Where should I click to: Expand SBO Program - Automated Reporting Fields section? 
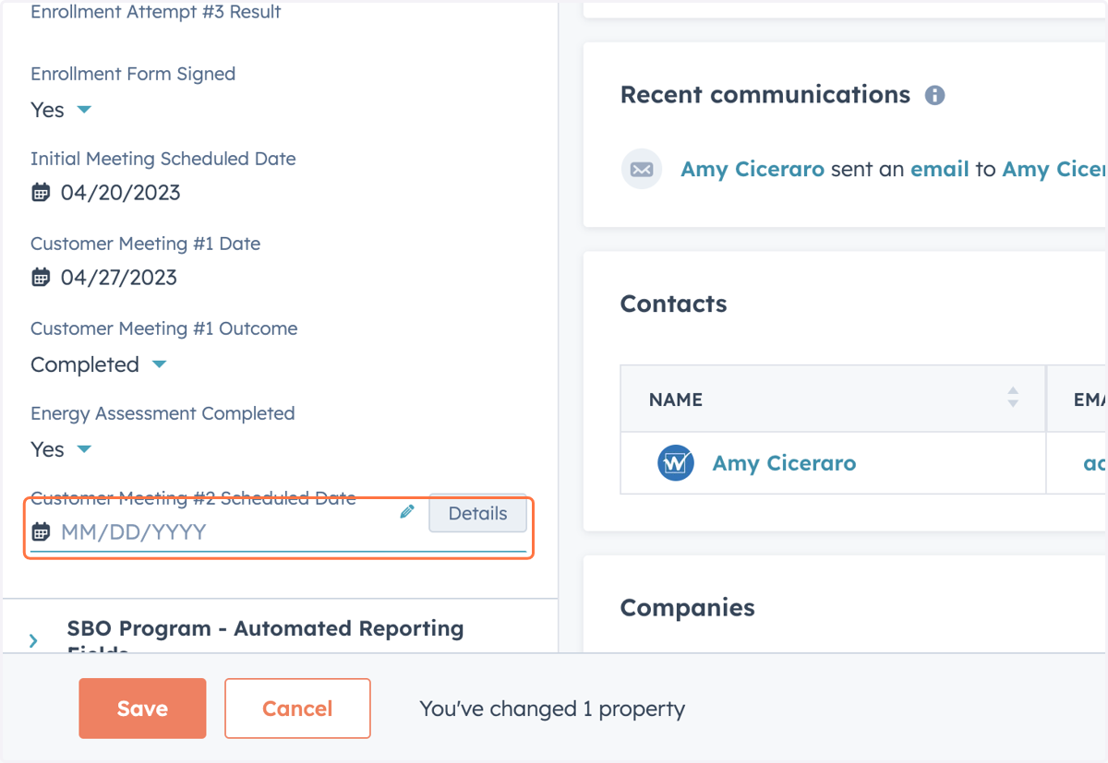34,640
